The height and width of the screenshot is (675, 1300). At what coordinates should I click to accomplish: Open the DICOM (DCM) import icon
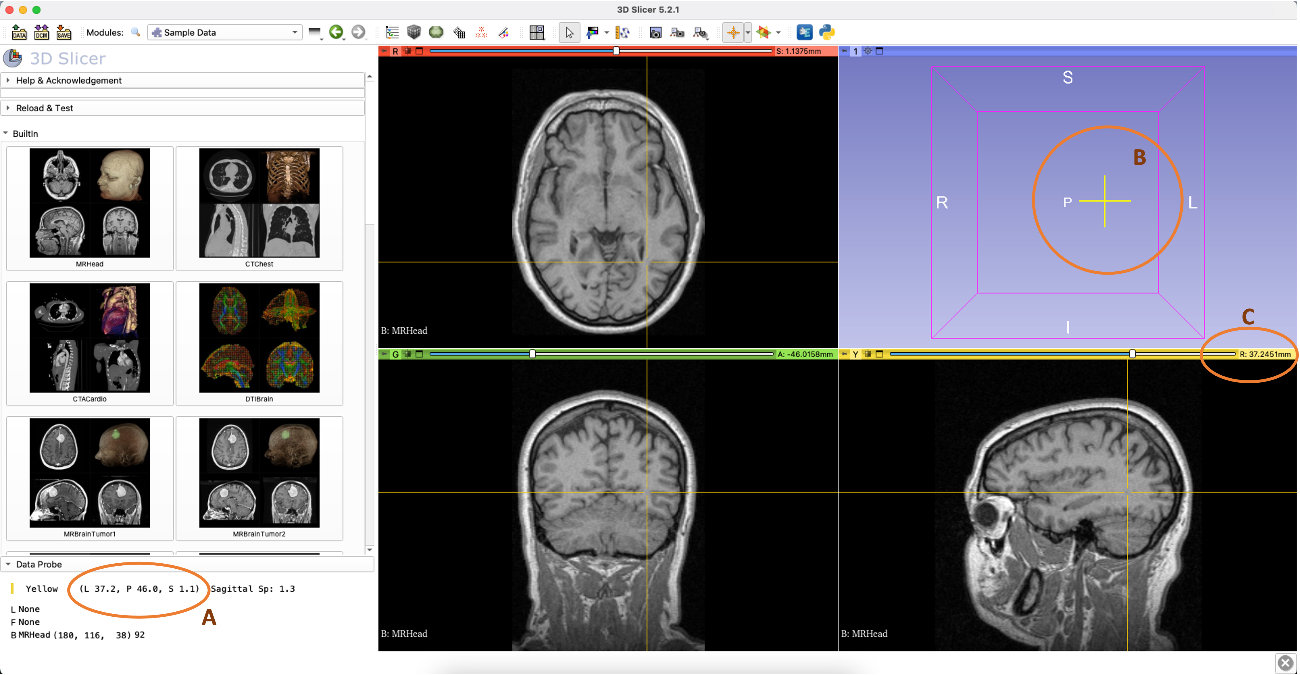click(x=41, y=32)
